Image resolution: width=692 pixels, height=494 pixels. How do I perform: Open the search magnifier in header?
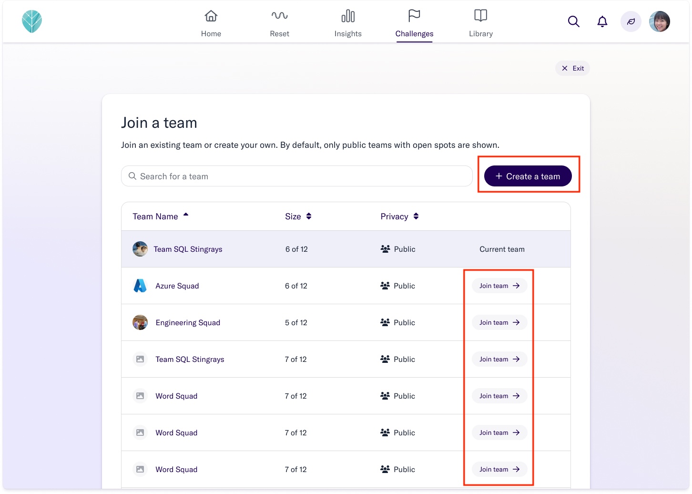tap(574, 21)
